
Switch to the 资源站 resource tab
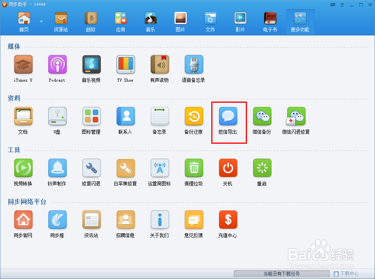[x=61, y=22]
